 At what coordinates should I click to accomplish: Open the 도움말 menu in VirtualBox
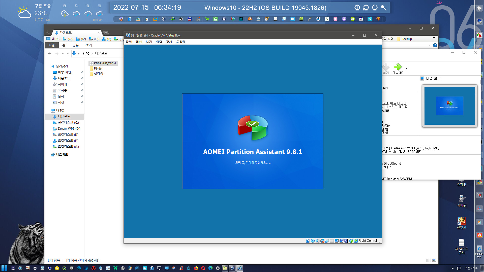[180, 42]
